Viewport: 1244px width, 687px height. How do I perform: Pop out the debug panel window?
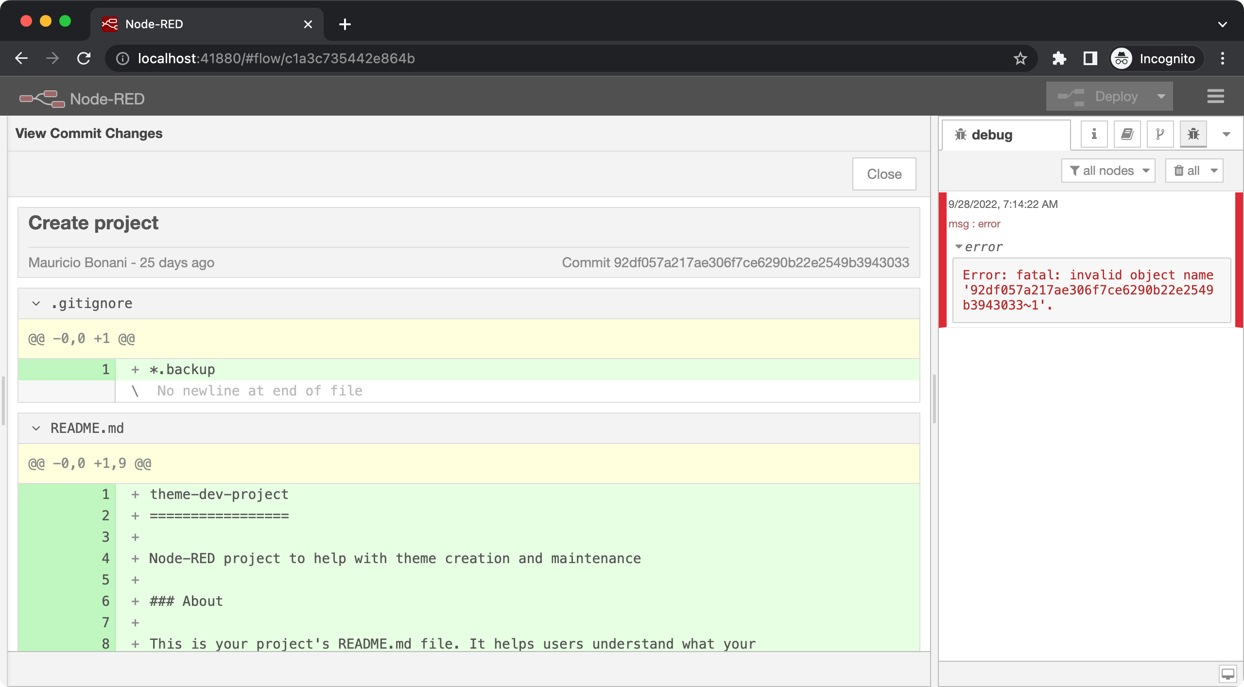[1227, 674]
